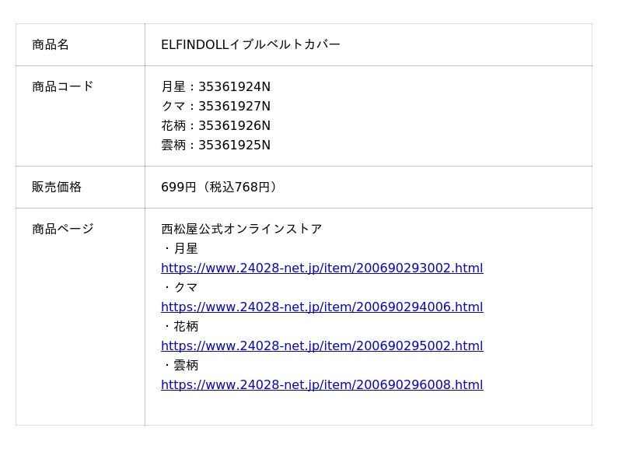Click the 花柄 product code 35361926N
This screenshot has height=449, width=622.
click(x=234, y=125)
